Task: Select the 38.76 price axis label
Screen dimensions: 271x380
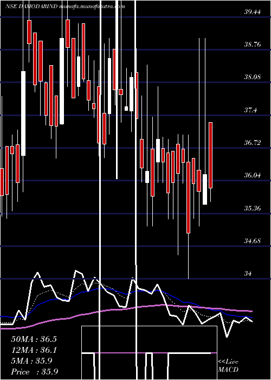Action: (x=253, y=45)
